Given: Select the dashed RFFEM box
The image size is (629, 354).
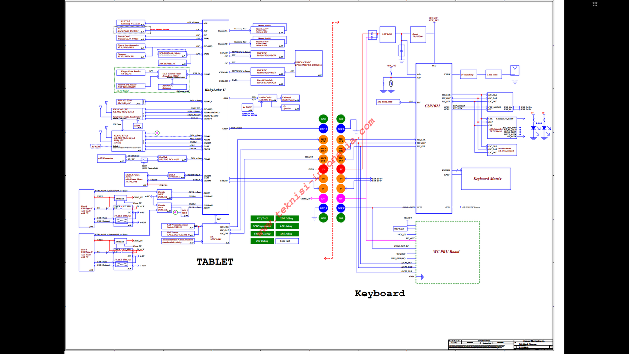Looking at the screenshot, I should pos(95,146).
